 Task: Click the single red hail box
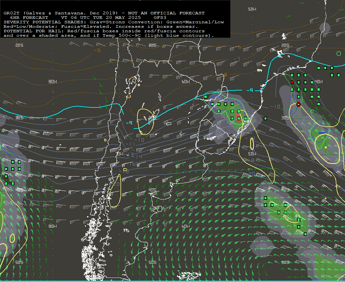292,82
